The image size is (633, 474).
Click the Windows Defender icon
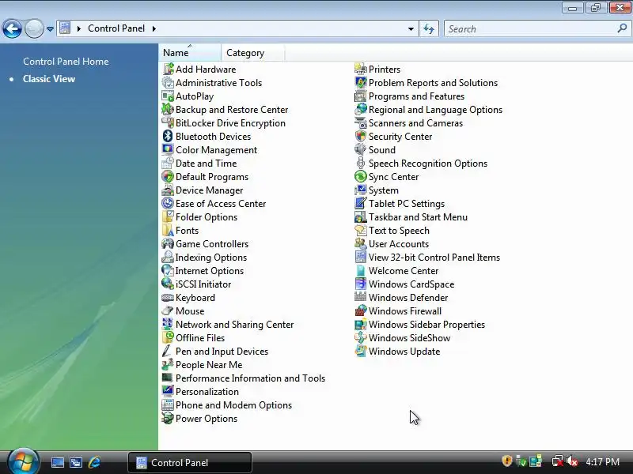pos(361,298)
